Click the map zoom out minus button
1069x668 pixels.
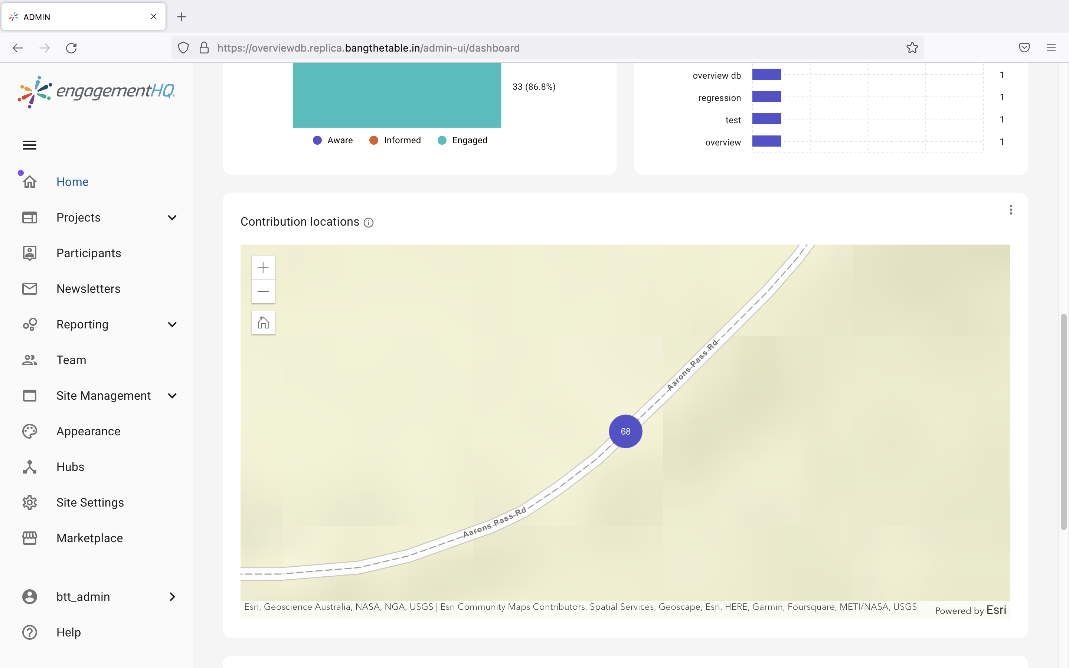tap(263, 291)
